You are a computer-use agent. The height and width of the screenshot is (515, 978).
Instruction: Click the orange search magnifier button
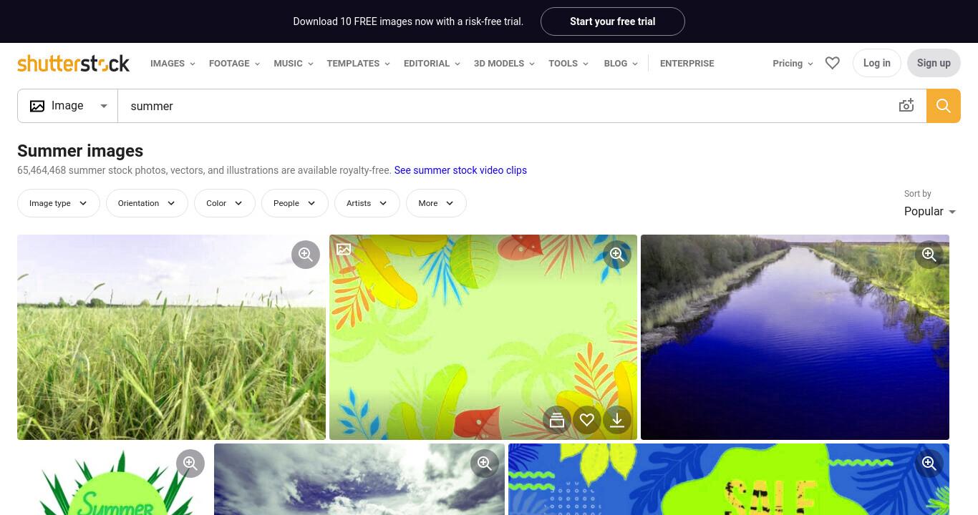point(944,106)
